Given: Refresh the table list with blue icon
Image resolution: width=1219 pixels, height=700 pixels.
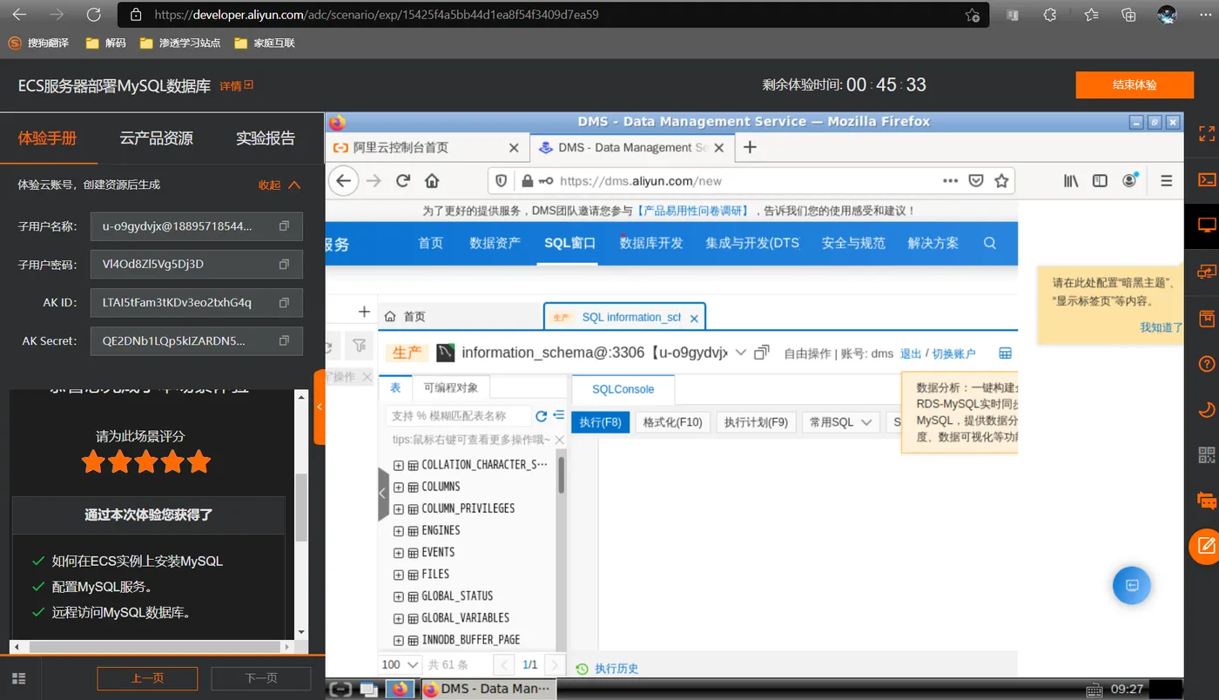Looking at the screenshot, I should click(541, 416).
